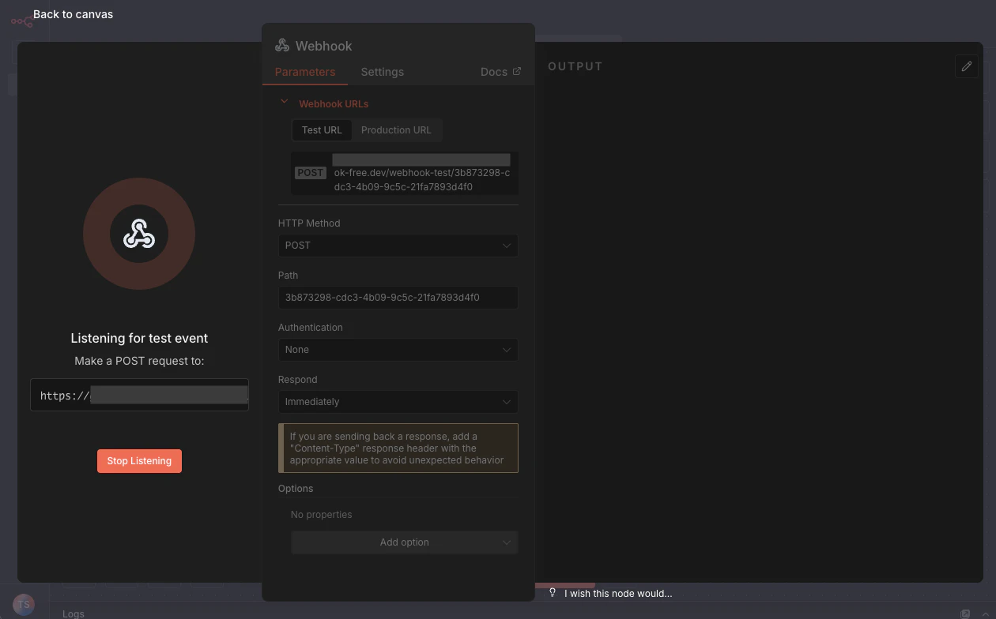Click the pencil edit icon in Output panel
Screen dimensions: 996x619
966,66
